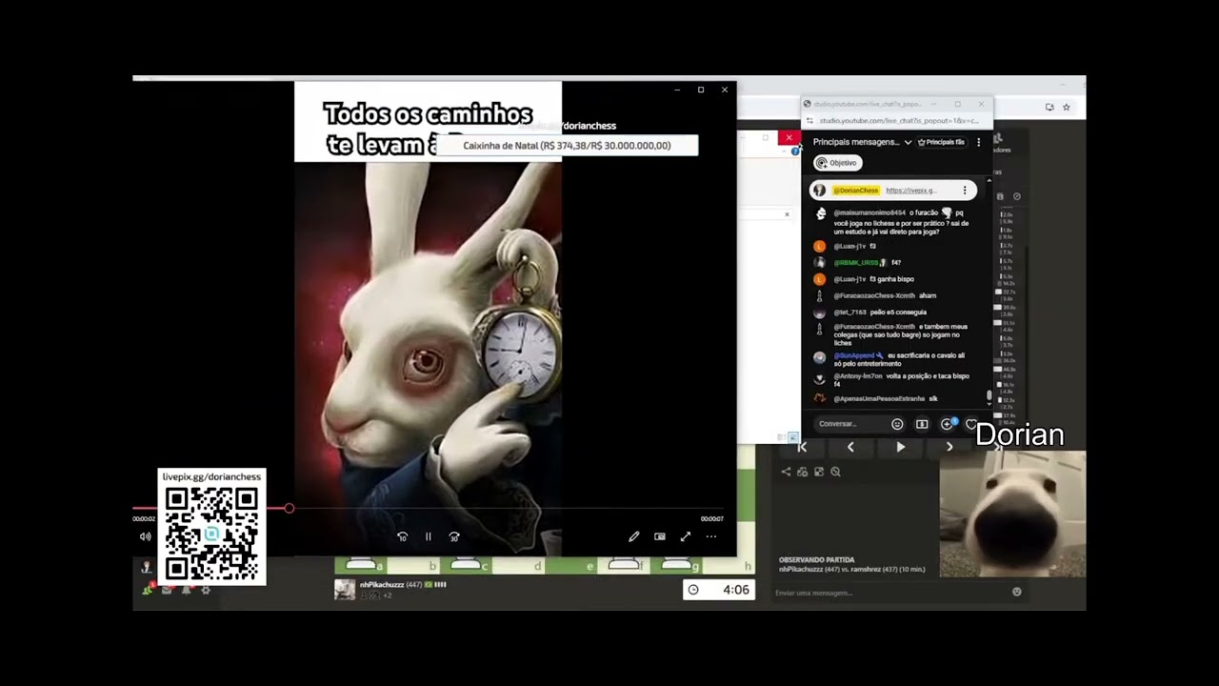
Task: Click the Enviar uma mensagem input field
Action: [x=890, y=593]
